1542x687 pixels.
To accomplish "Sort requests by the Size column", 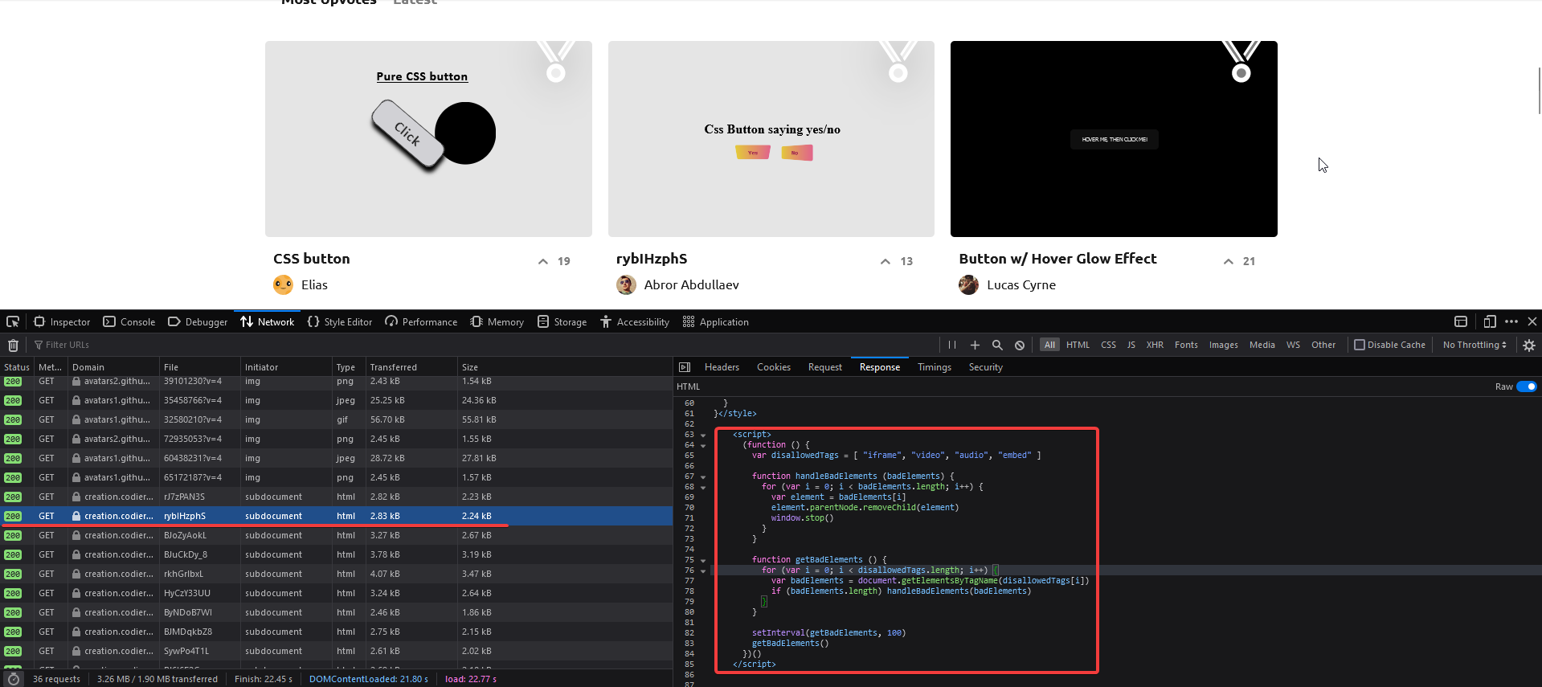I will click(x=564, y=367).
